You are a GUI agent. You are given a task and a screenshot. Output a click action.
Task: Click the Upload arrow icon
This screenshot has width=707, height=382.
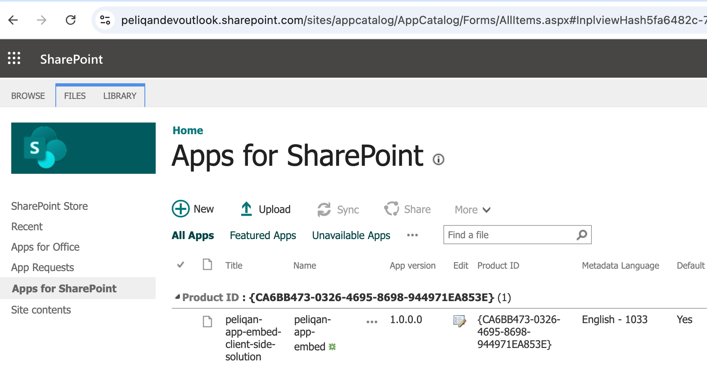click(x=246, y=209)
